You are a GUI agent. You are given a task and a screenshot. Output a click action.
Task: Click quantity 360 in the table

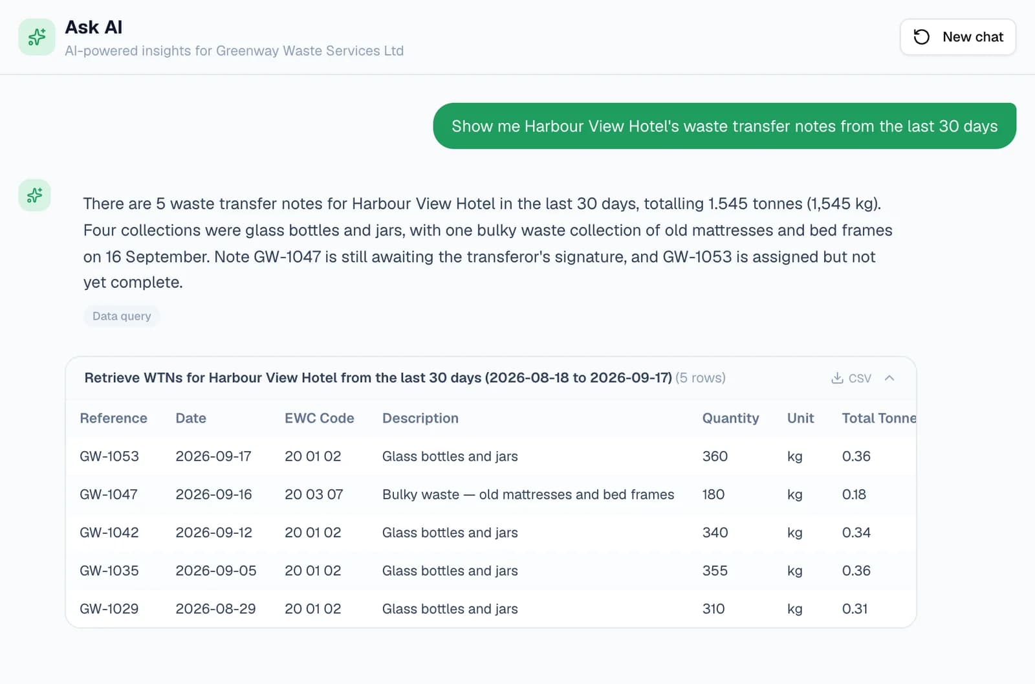tap(715, 456)
